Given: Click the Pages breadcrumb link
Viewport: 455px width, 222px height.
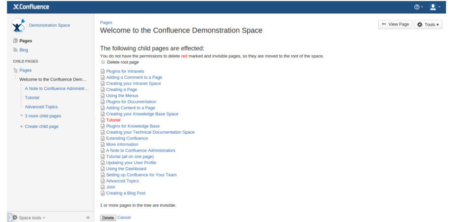Looking at the screenshot, I should click(106, 23).
